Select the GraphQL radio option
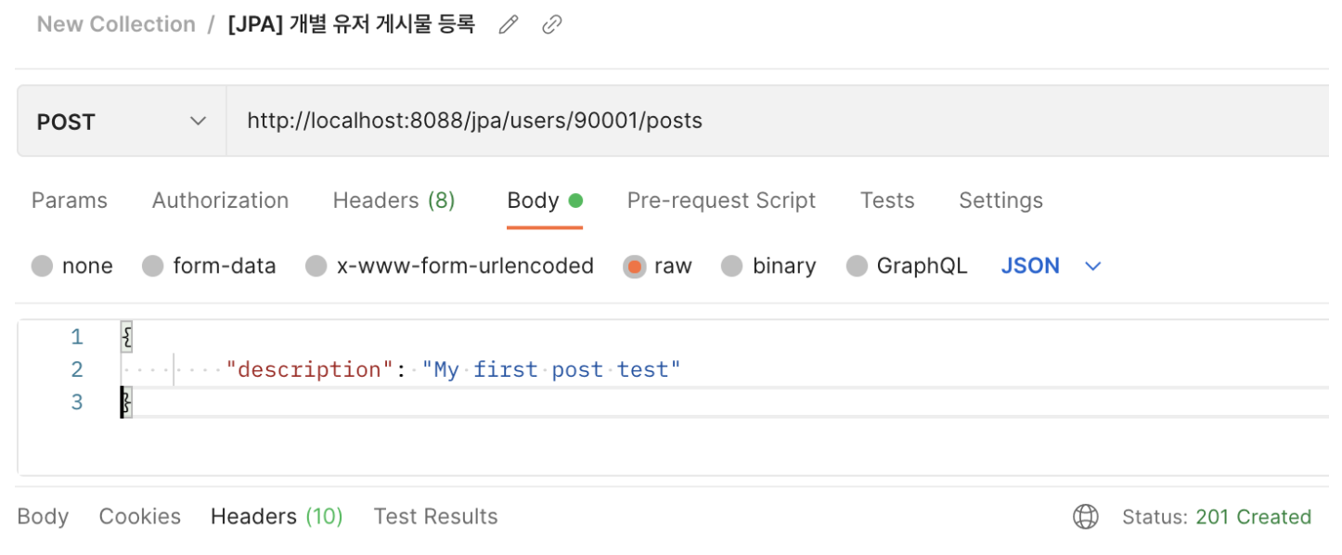Image resolution: width=1342 pixels, height=555 pixels. pyautogui.click(x=857, y=266)
